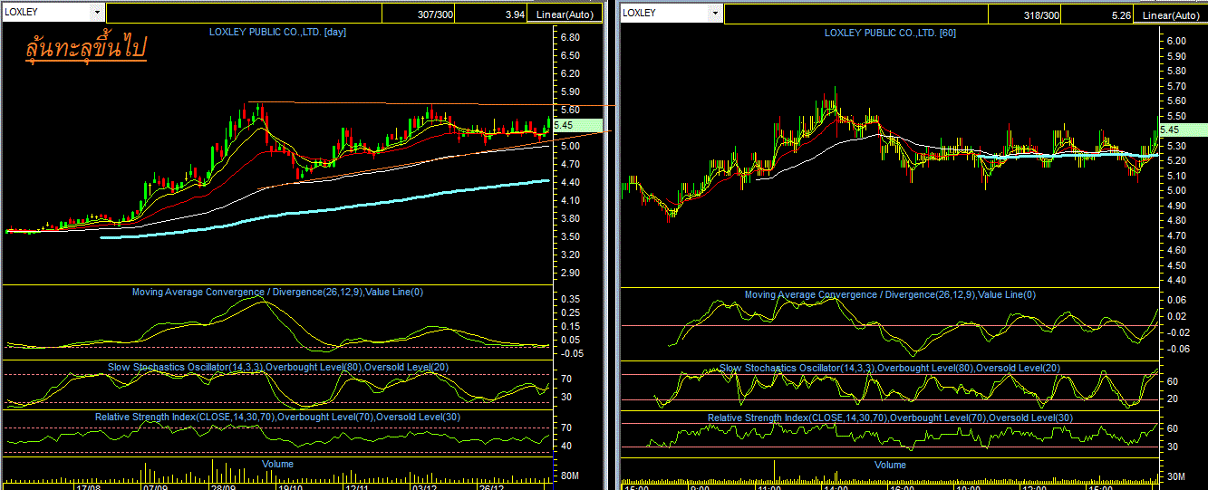The height and width of the screenshot is (490, 1208).
Task: Select the Slow Stochastics Oscillator label on the 60-minute chart
Action: 890,368
